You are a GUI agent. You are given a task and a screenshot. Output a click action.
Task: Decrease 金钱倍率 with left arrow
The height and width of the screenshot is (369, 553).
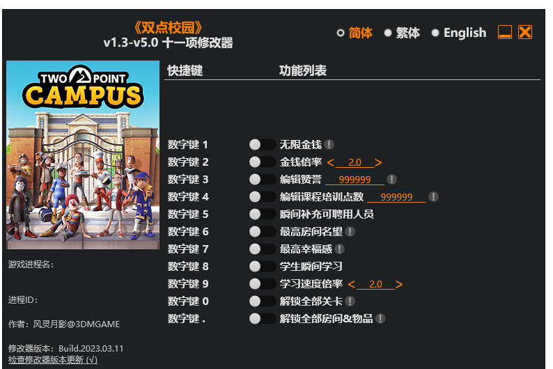(x=330, y=162)
